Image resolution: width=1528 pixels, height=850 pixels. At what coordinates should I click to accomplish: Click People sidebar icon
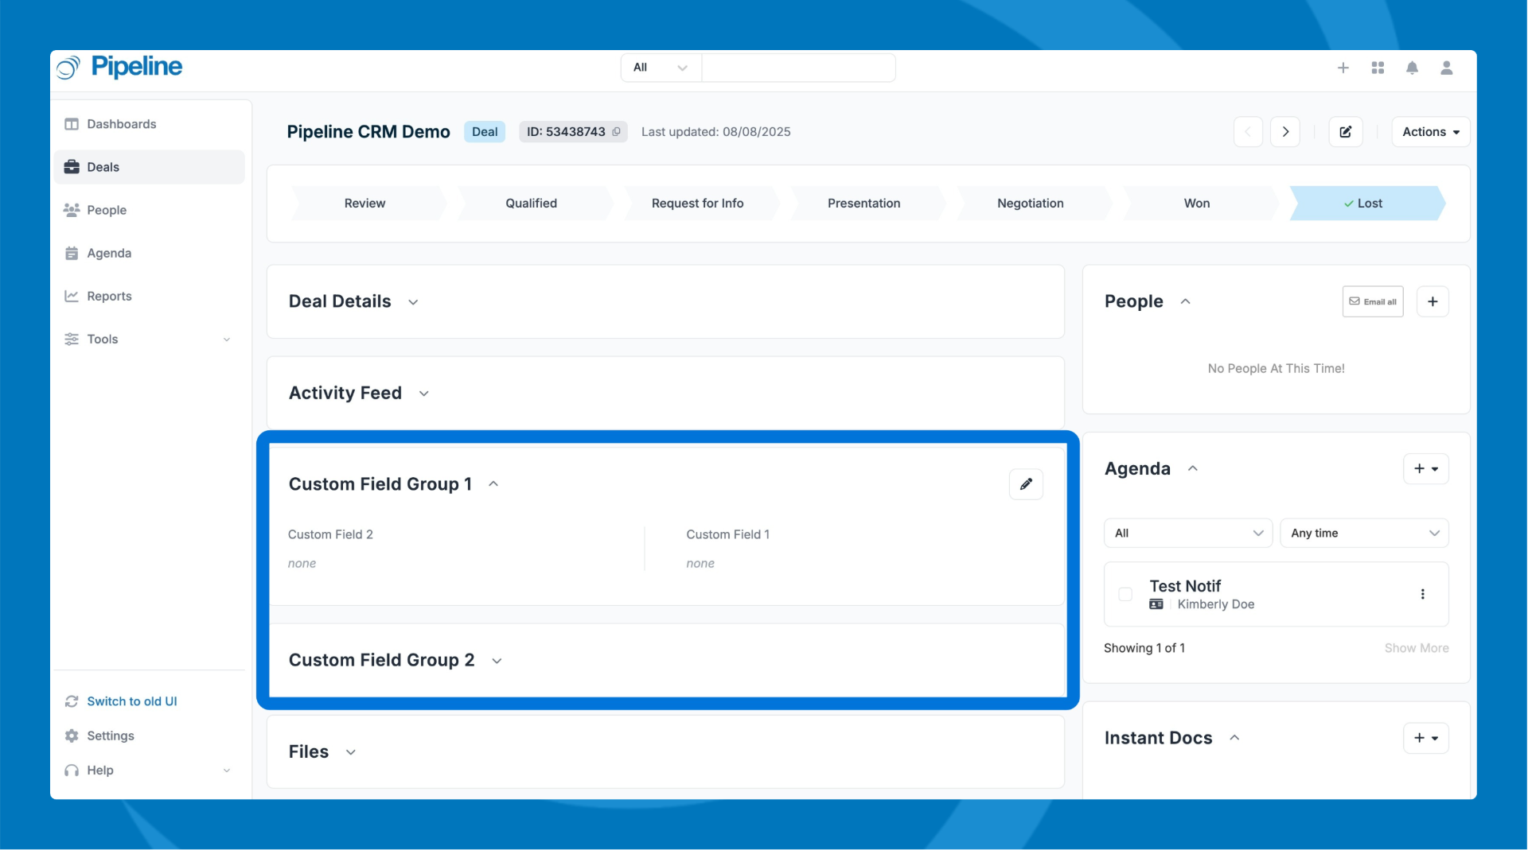[x=72, y=210]
